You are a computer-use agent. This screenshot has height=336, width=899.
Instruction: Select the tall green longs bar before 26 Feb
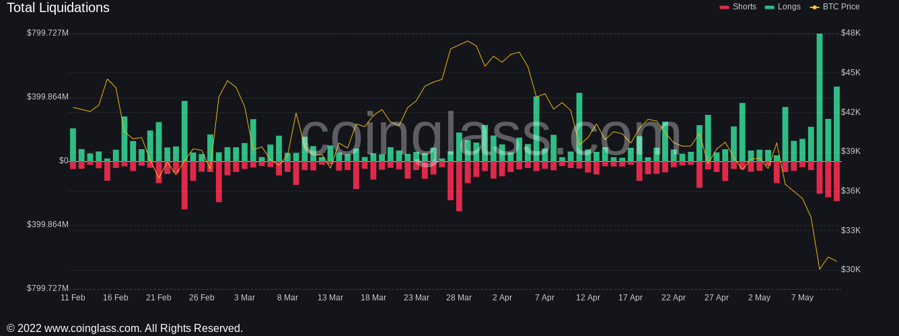[184, 131]
